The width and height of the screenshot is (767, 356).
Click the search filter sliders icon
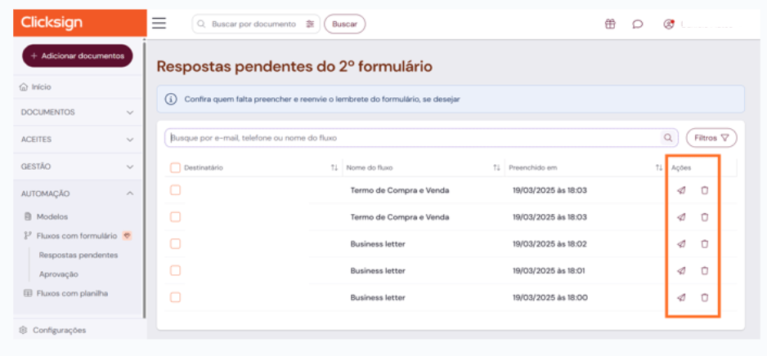(x=310, y=24)
